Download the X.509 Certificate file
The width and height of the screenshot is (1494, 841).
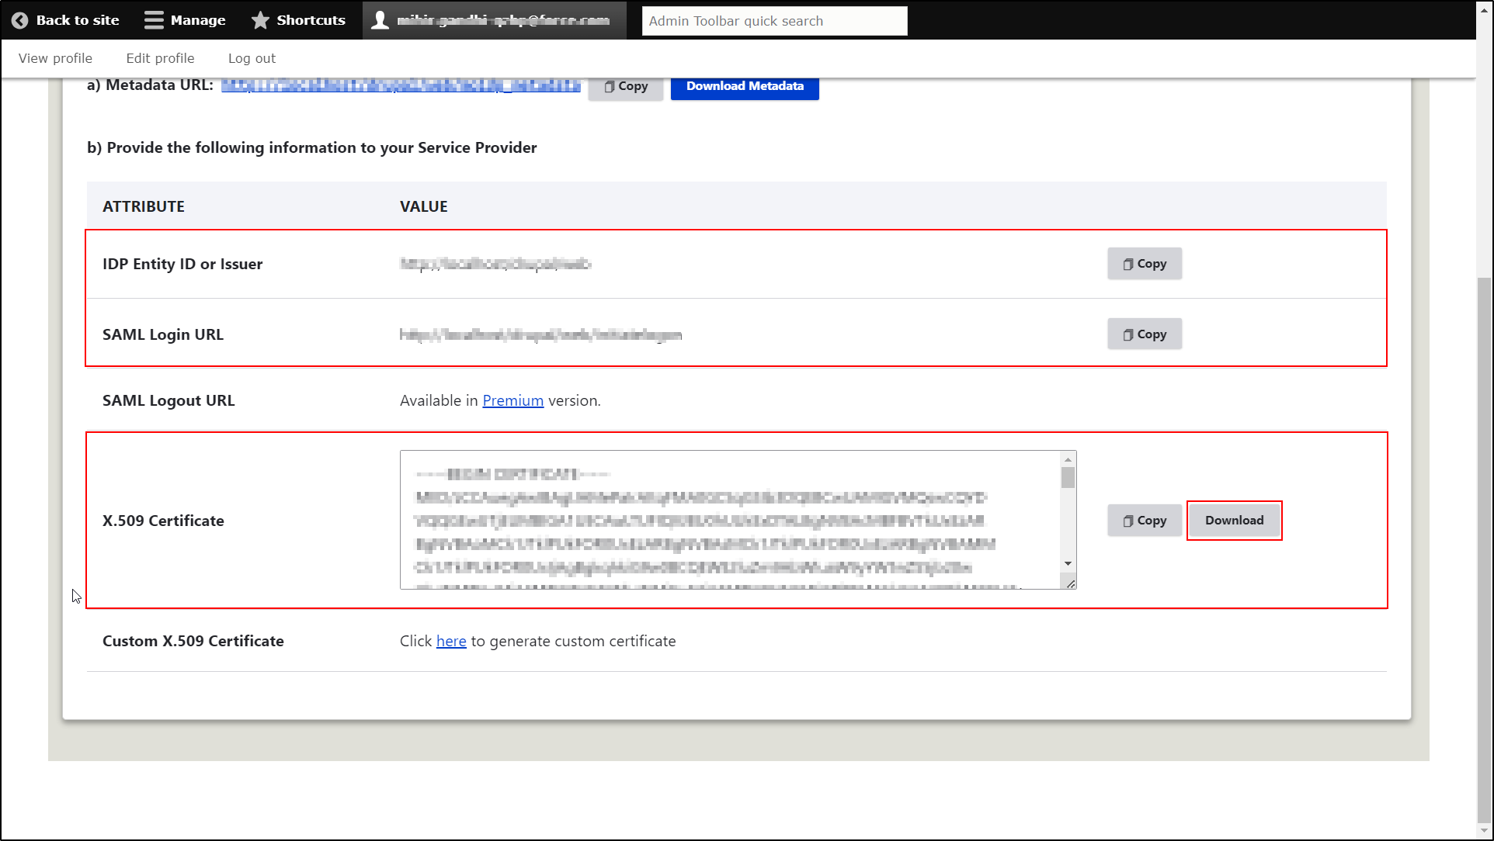[1234, 521]
